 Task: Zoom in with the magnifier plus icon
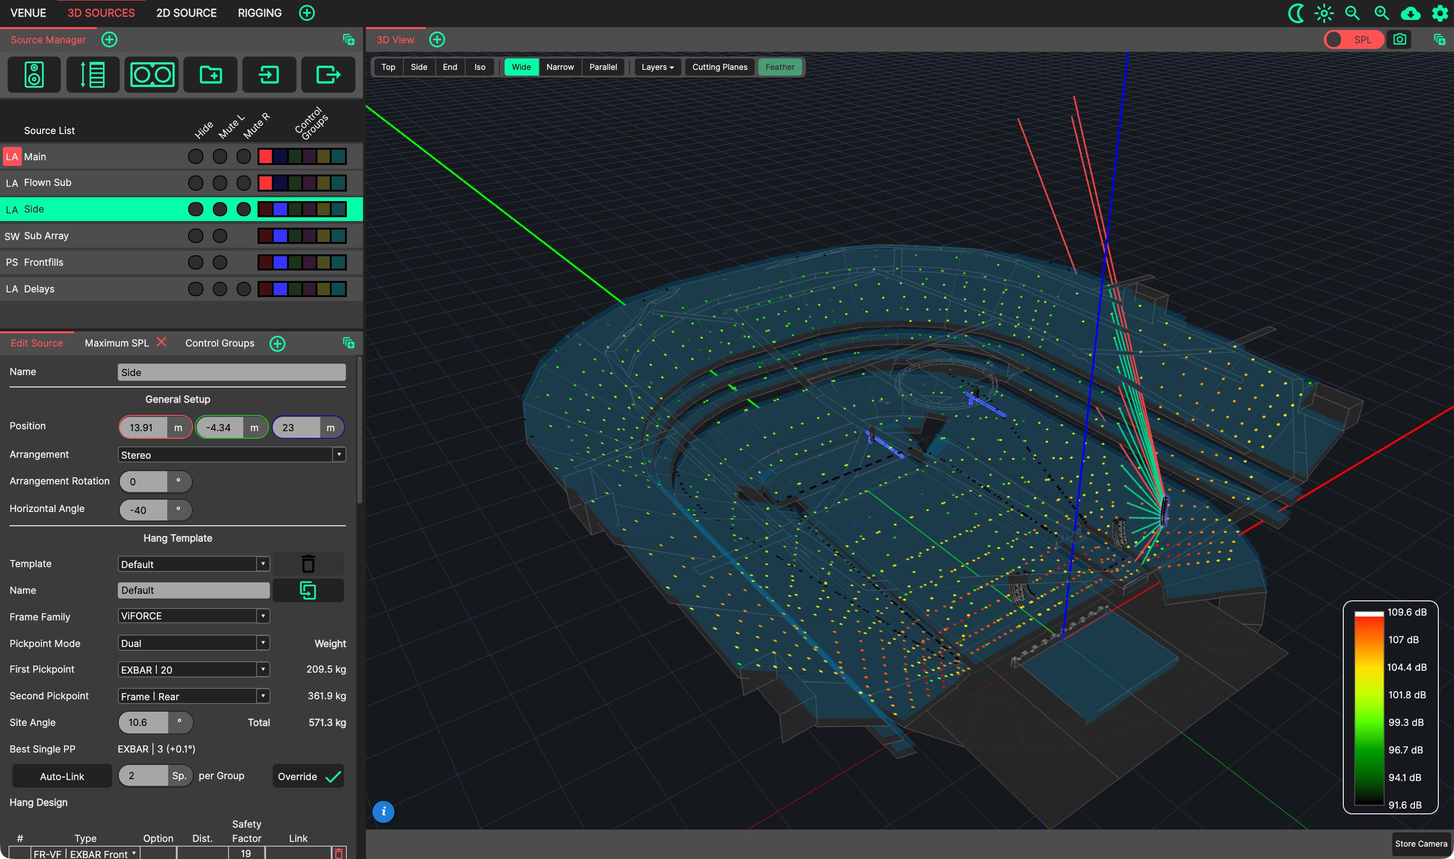point(1382,13)
